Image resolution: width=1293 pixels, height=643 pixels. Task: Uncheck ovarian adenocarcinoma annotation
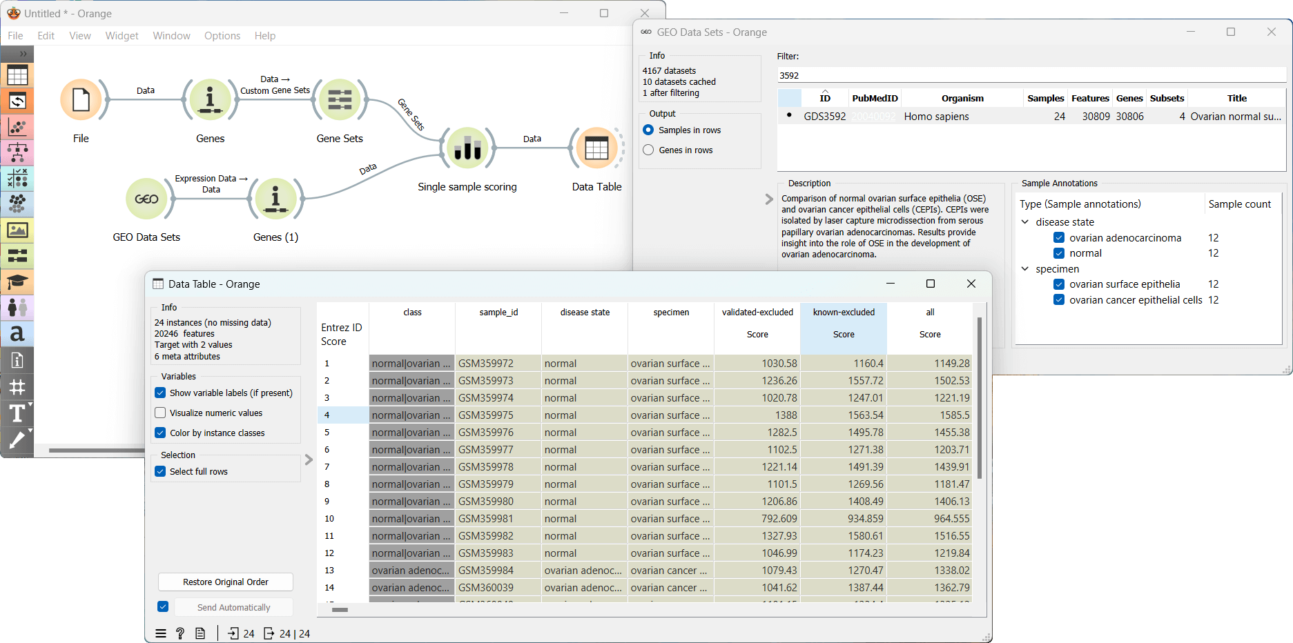click(1059, 237)
